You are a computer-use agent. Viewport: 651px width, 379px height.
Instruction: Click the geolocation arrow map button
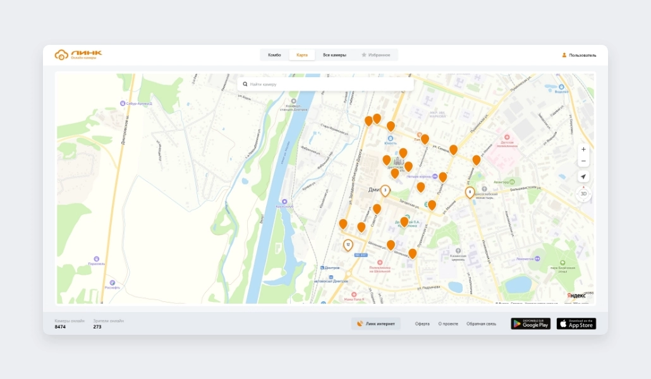[x=583, y=177]
